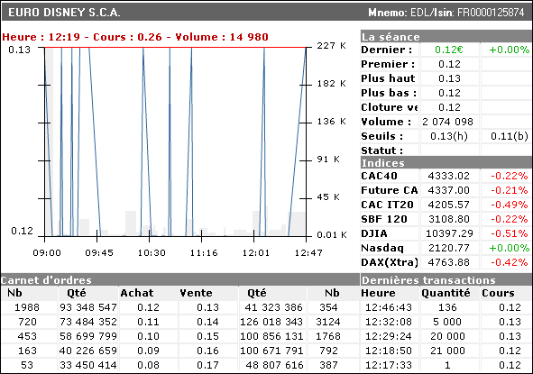The width and height of the screenshot is (533, 374).
Task: Click the buy order count 1988
Action: tap(27, 307)
